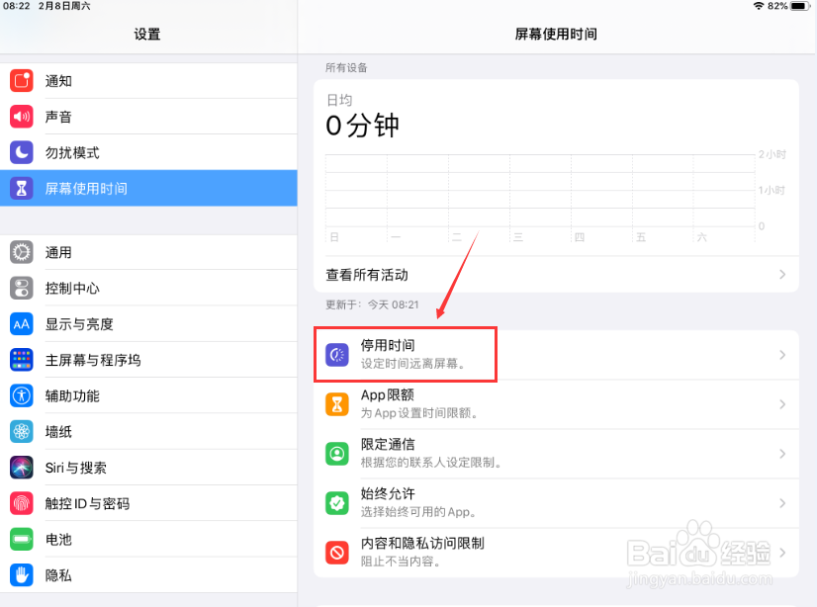Tap the Display & Brightness AA icon
This screenshot has height=607, width=817.
[x=22, y=324]
